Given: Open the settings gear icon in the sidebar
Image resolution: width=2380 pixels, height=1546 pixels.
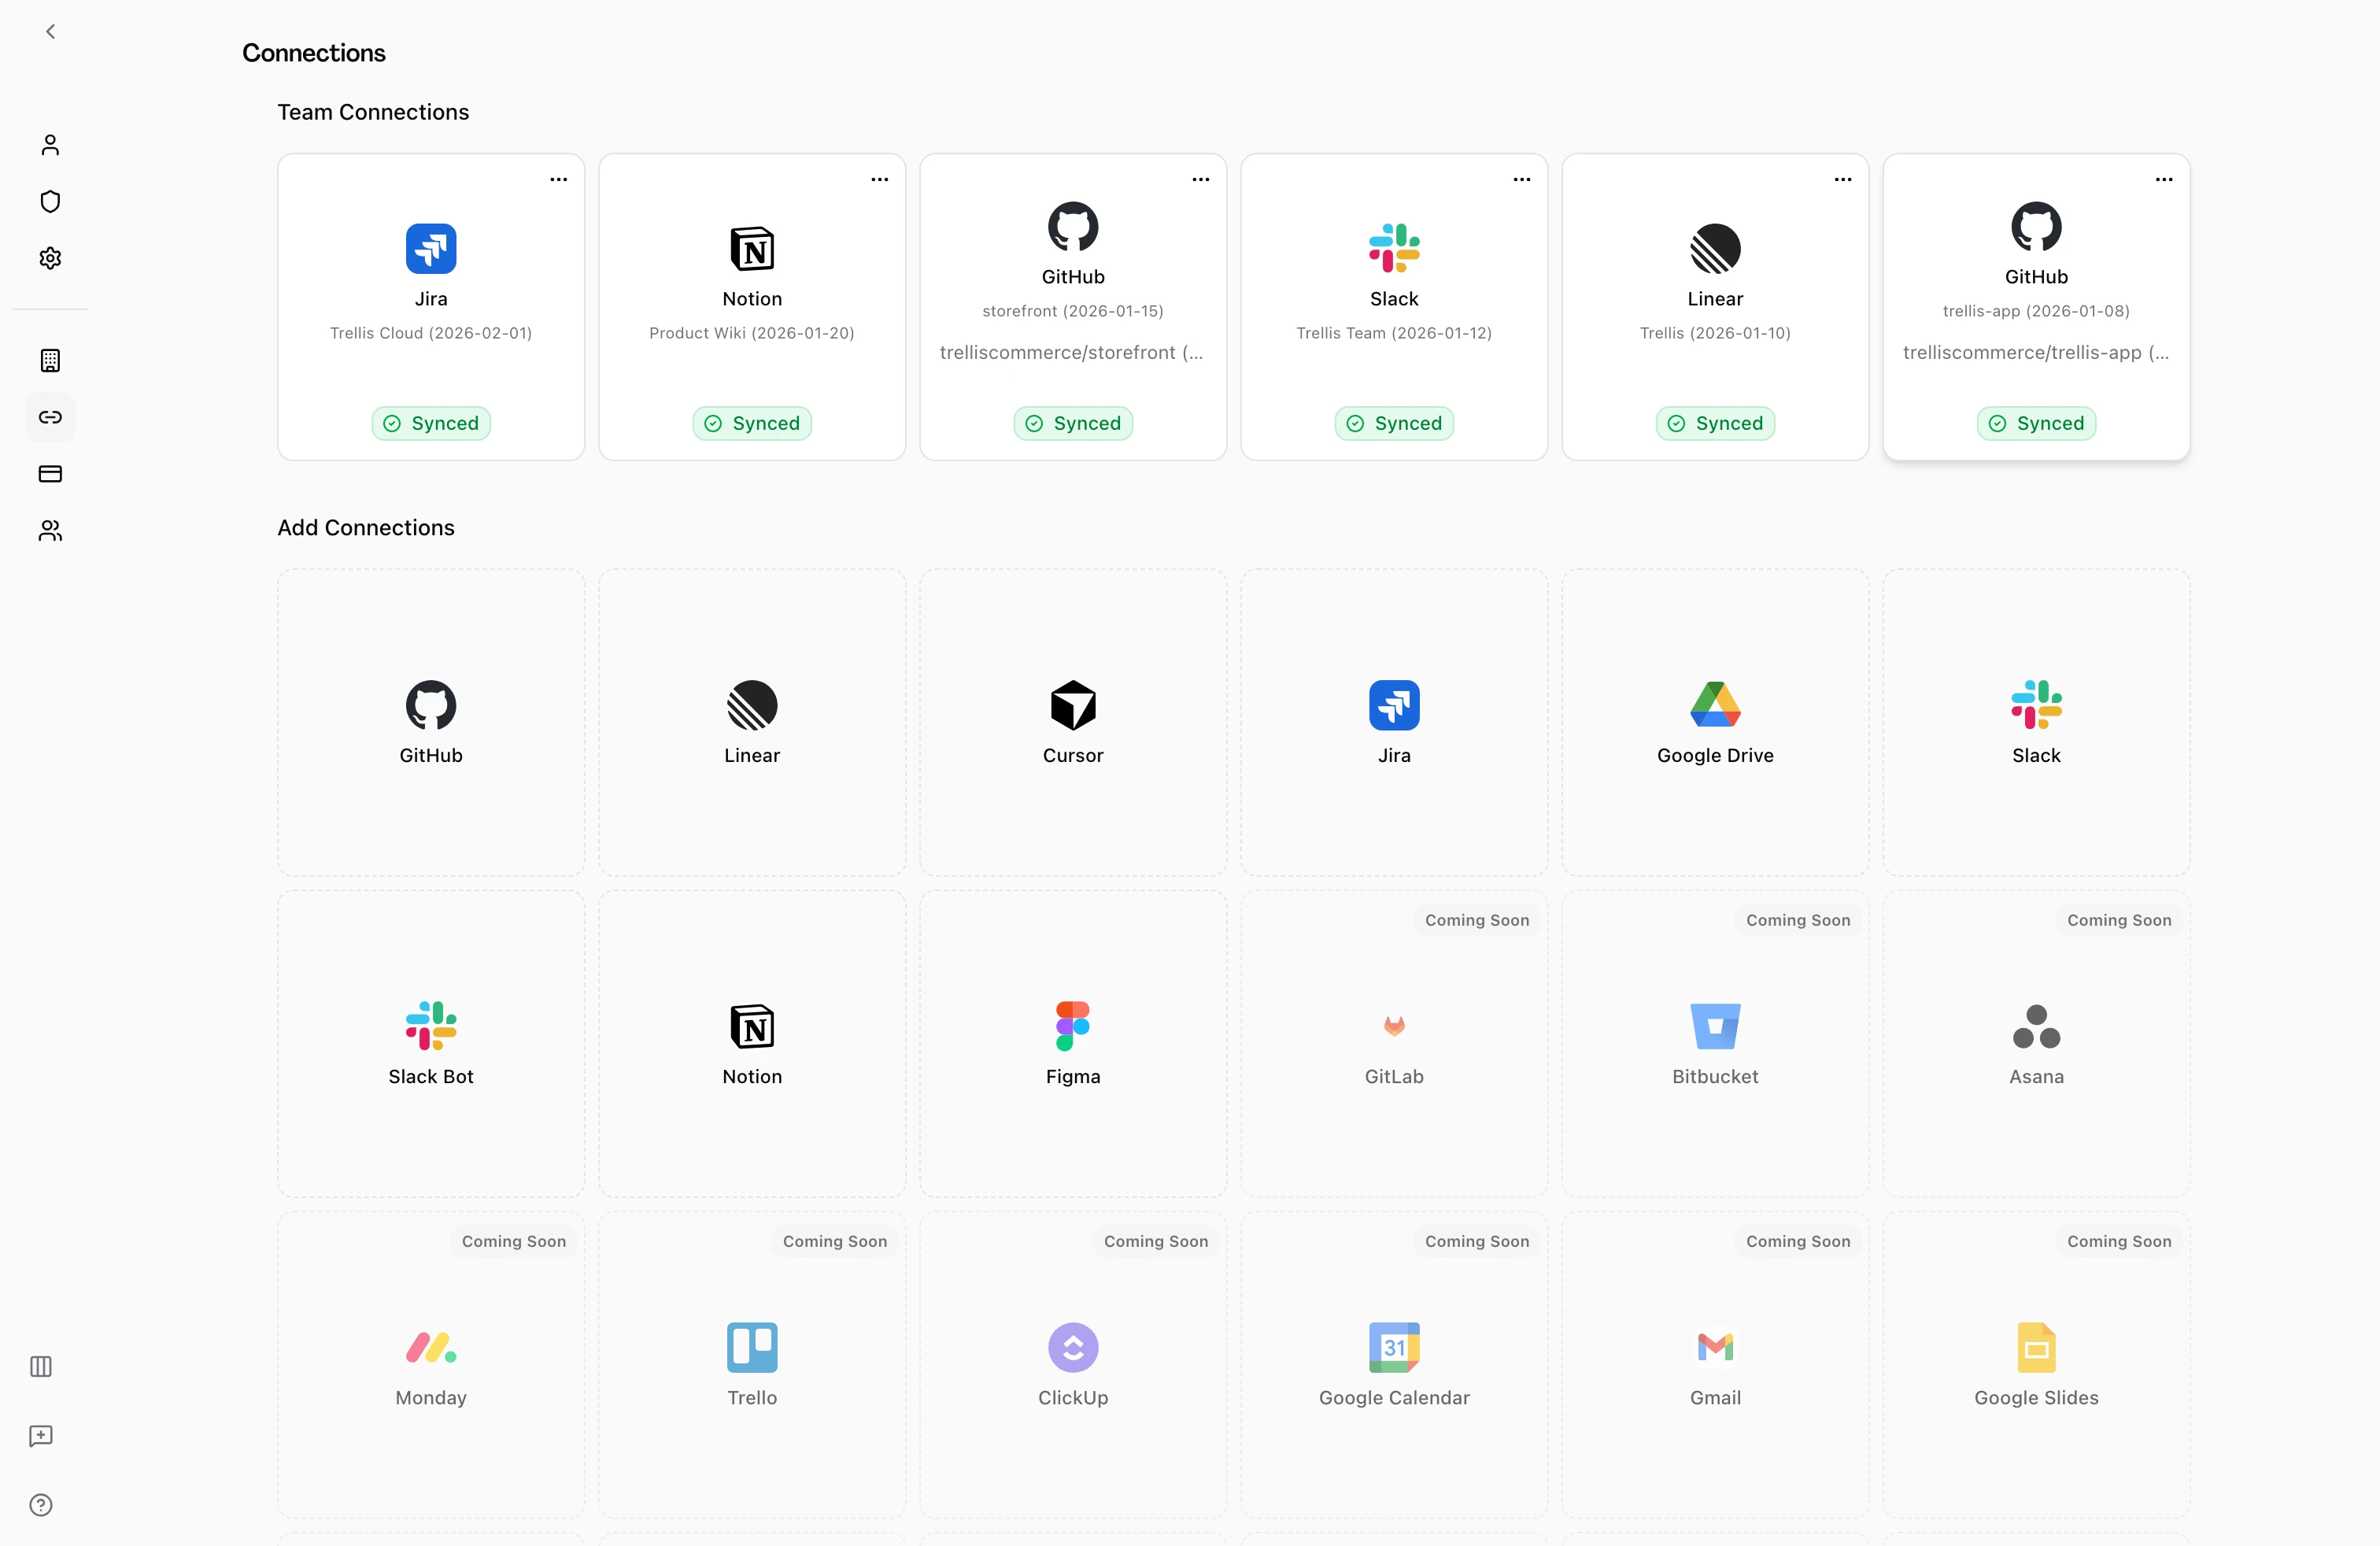Looking at the screenshot, I should click(49, 258).
